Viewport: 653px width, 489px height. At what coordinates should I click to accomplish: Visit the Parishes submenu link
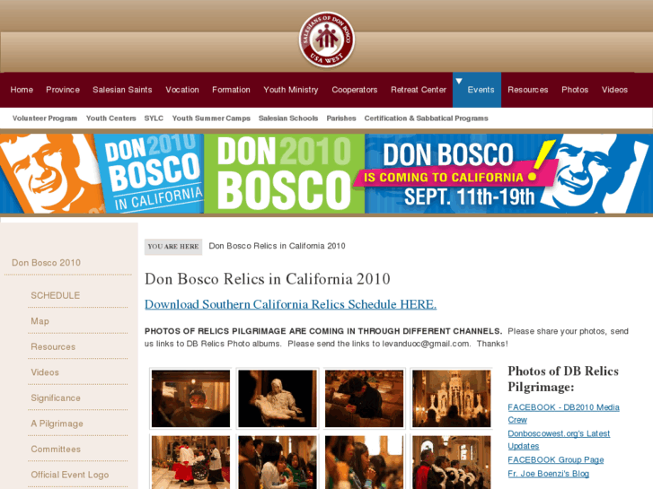341,118
